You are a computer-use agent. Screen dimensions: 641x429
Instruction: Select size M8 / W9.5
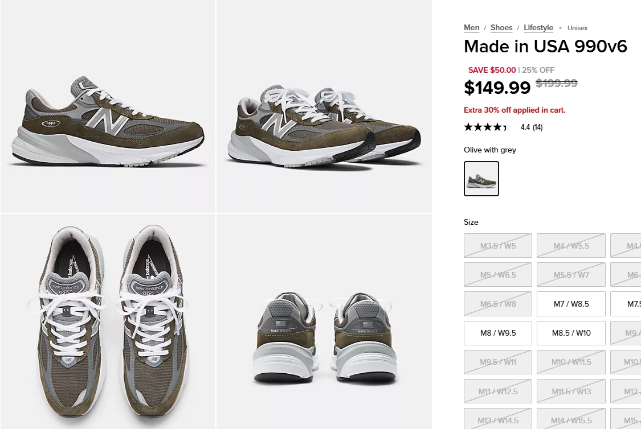(x=498, y=333)
